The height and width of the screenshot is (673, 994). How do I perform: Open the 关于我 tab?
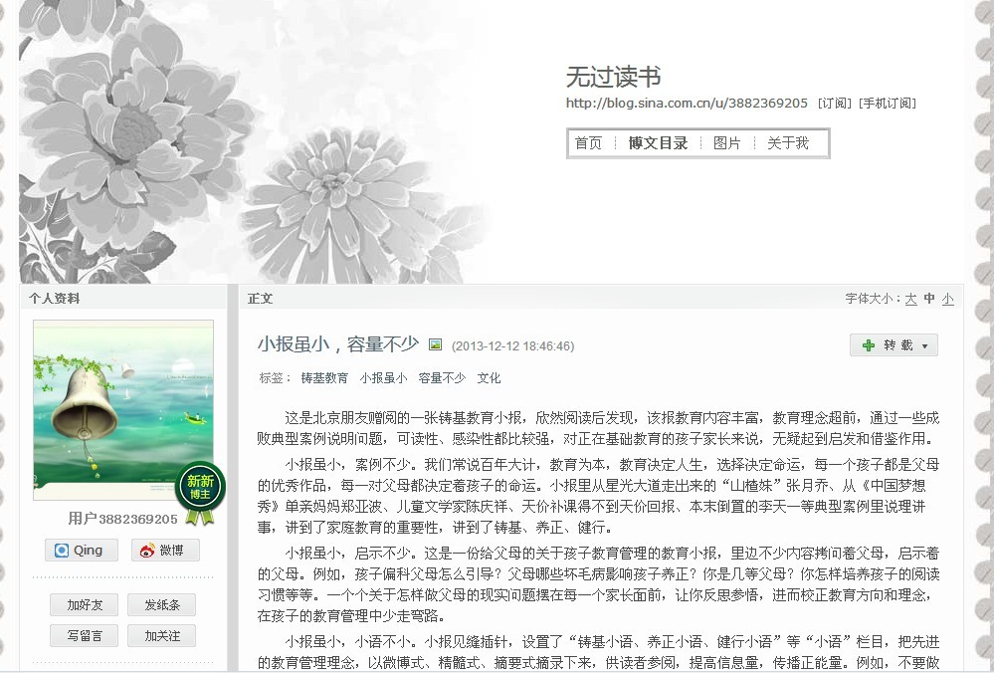[x=788, y=143]
